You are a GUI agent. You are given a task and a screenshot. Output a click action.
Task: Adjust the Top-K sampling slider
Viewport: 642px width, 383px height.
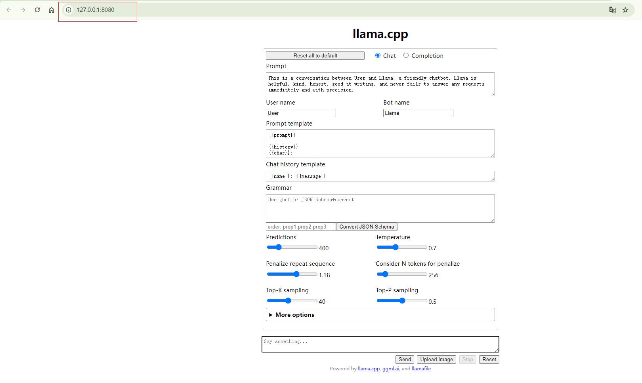pyautogui.click(x=292, y=301)
